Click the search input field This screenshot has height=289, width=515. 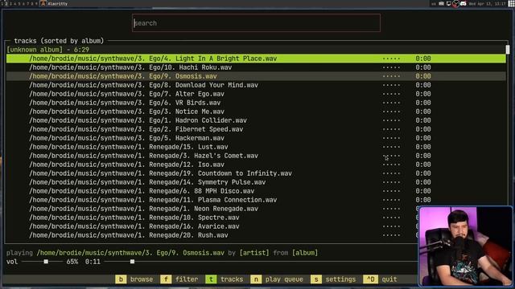[x=256, y=23]
